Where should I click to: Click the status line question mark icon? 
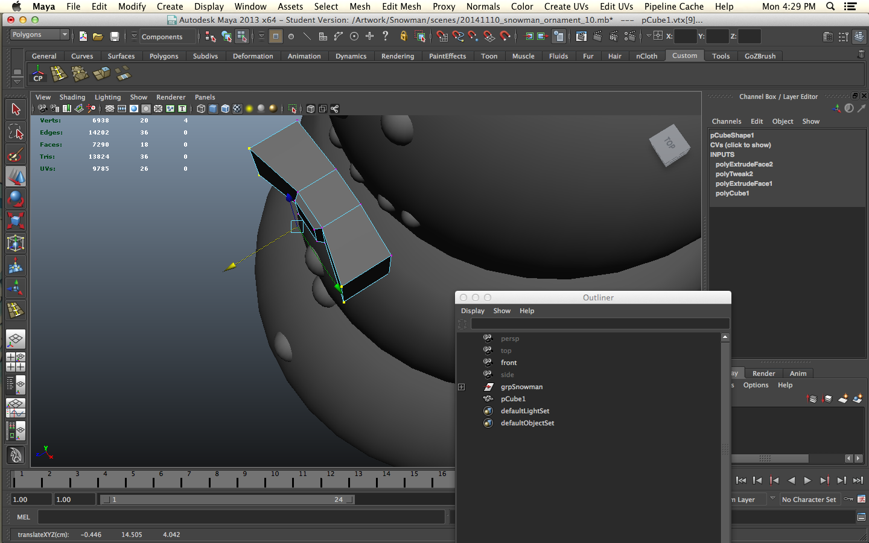tap(386, 36)
